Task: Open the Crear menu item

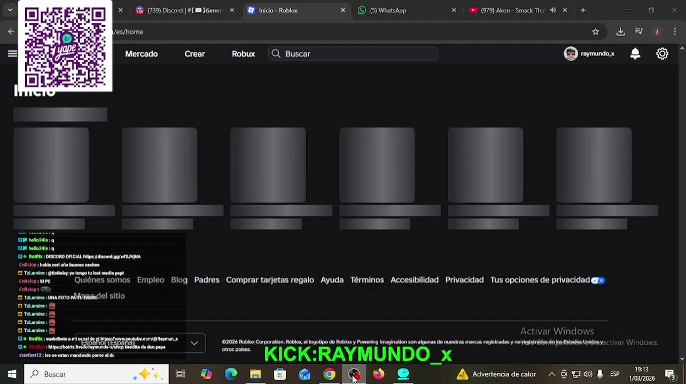Action: [195, 53]
